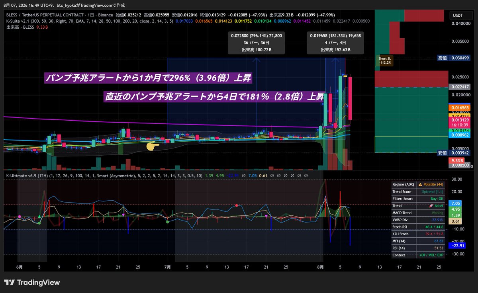Click the 16:10:09 countdown label
The height and width of the screenshot is (293, 478).
(459, 125)
